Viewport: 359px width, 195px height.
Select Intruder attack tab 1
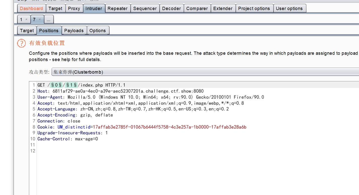pyautogui.click(x=21, y=19)
